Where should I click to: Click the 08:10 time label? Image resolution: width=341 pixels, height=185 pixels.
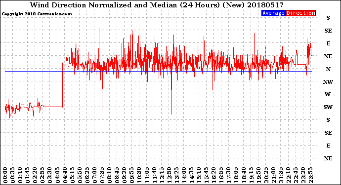[x=109, y=175]
